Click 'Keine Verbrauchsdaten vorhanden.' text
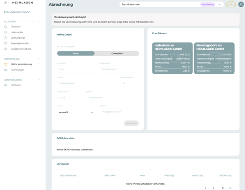Screen dimensions: 245x190 146,184
